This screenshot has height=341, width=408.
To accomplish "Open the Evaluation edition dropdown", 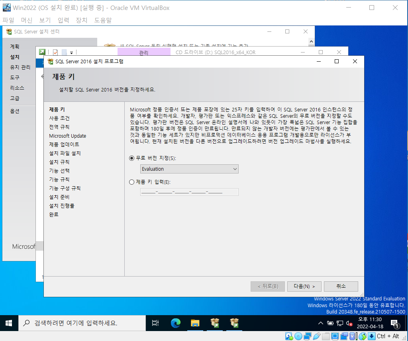I will 189,169.
